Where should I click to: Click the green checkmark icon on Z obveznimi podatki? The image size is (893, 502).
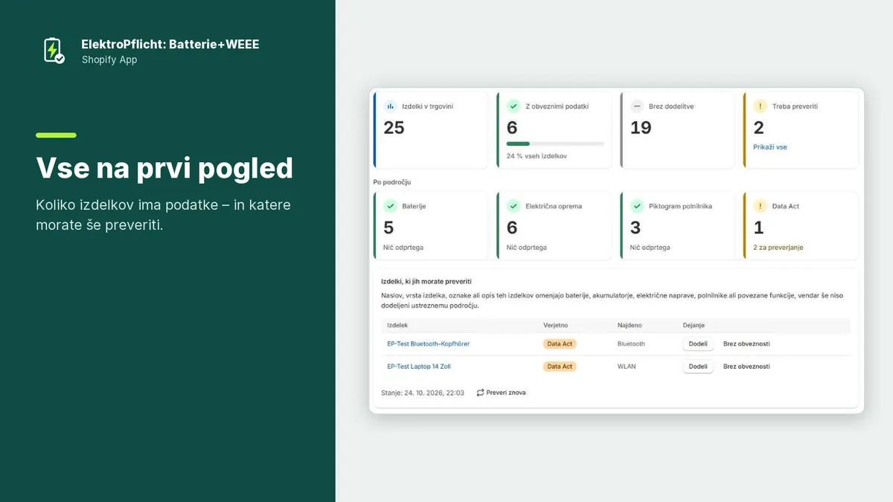[x=513, y=106]
